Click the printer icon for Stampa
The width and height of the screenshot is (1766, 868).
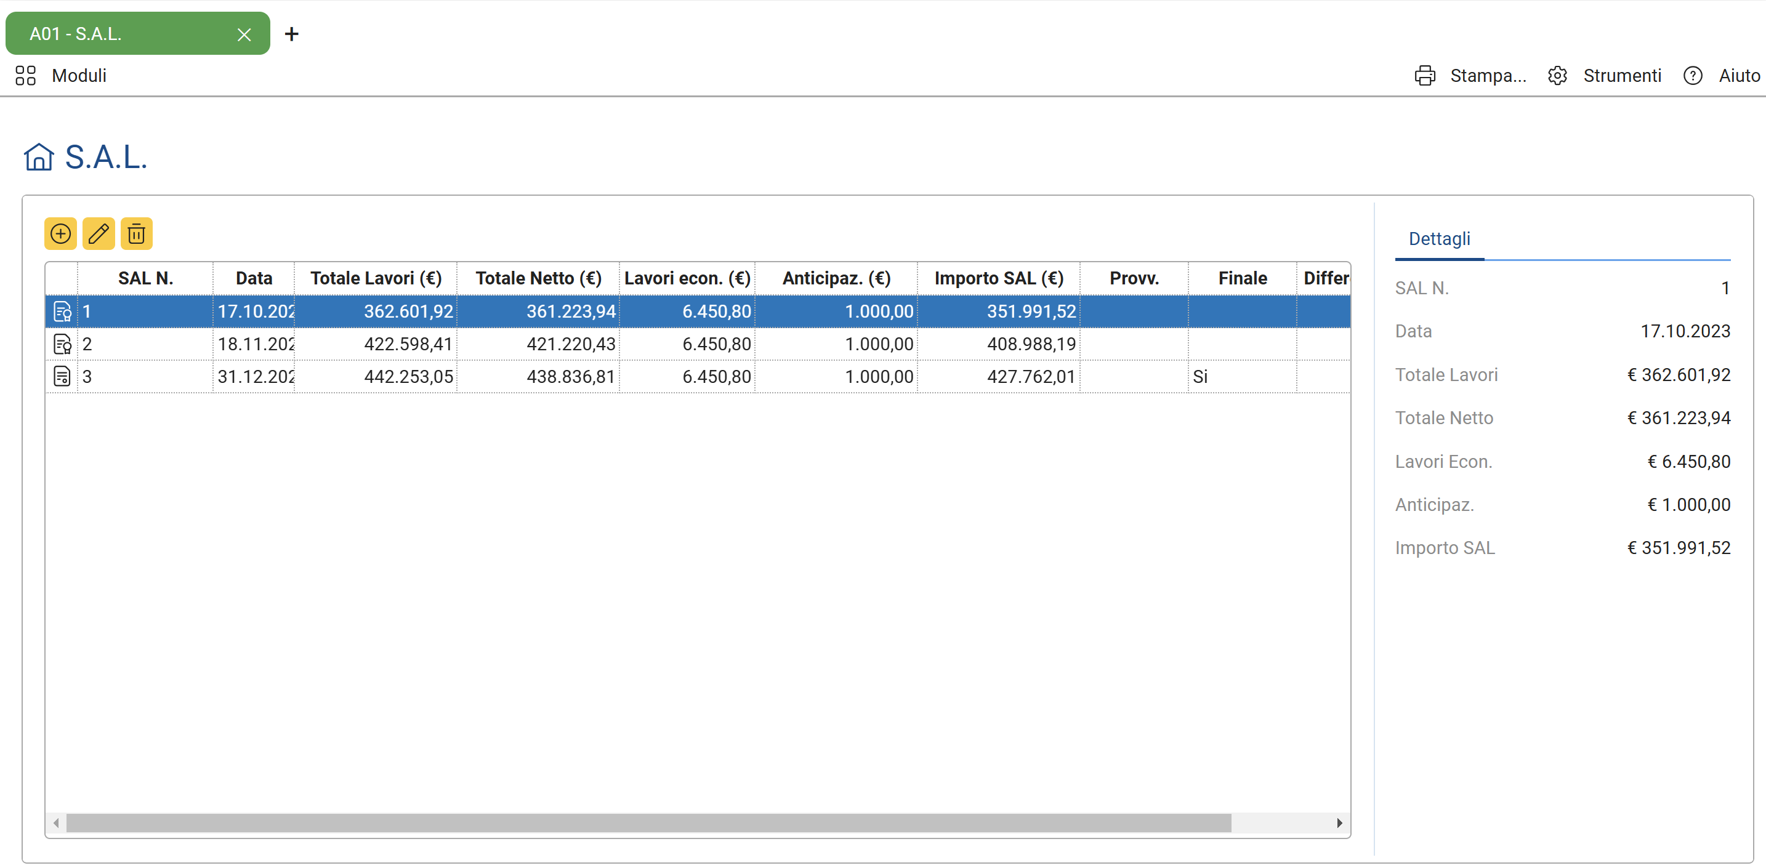pos(1425,76)
